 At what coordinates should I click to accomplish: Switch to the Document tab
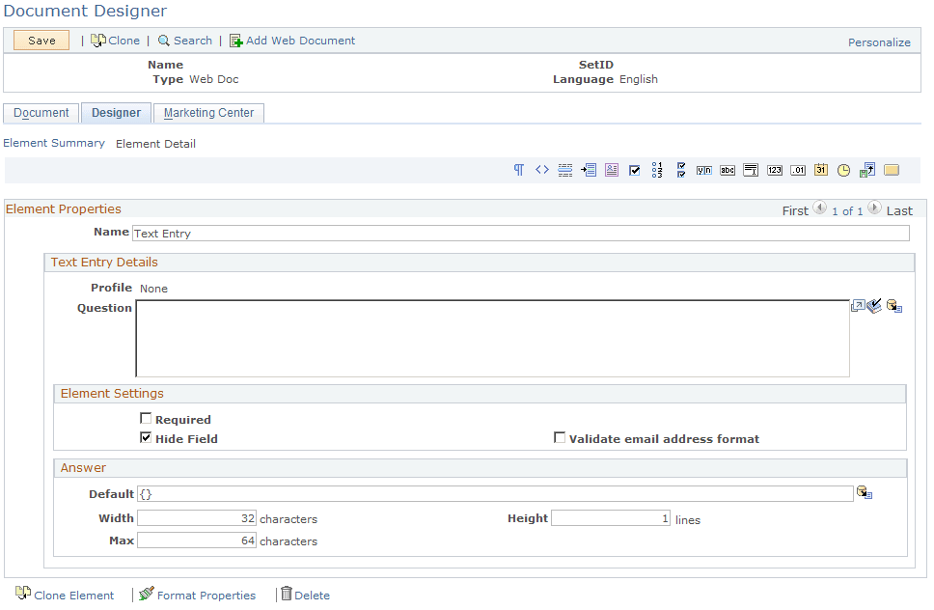(41, 112)
